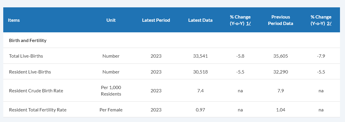
Task: Click the 0.97 fertility rate value
Action: [200, 110]
